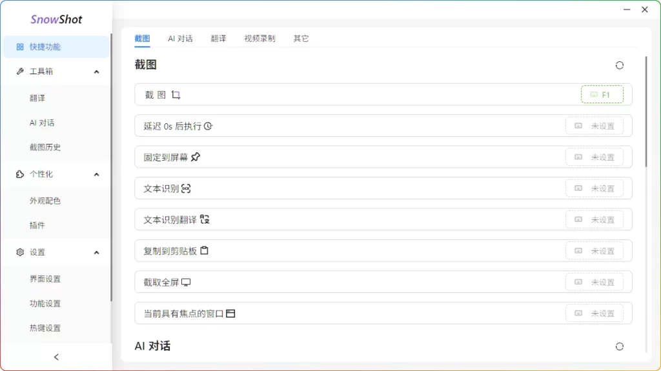Collapse the 设置 group chevron
Image resolution: width=661 pixels, height=371 pixels.
(97, 252)
